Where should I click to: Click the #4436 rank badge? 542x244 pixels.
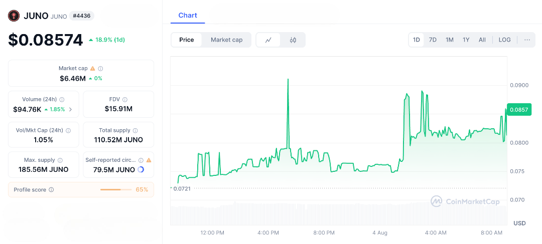(x=82, y=16)
